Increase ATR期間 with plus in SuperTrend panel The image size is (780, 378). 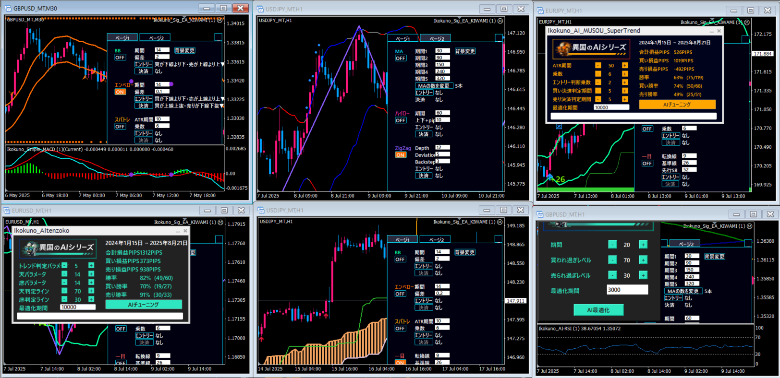click(625, 65)
